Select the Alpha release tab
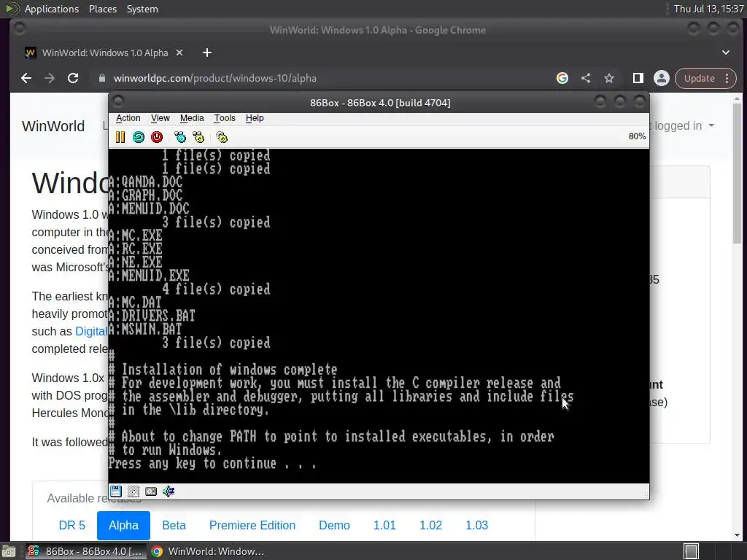The height and width of the screenshot is (560, 747). 123,525
